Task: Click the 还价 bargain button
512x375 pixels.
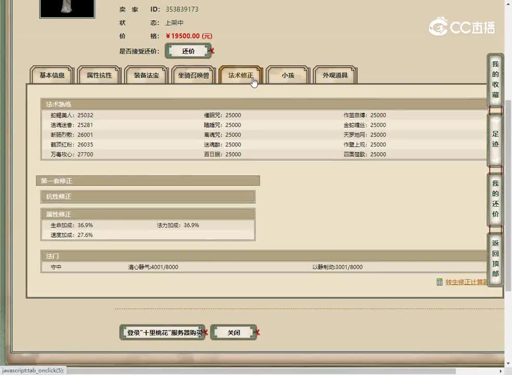Action: click(x=188, y=51)
